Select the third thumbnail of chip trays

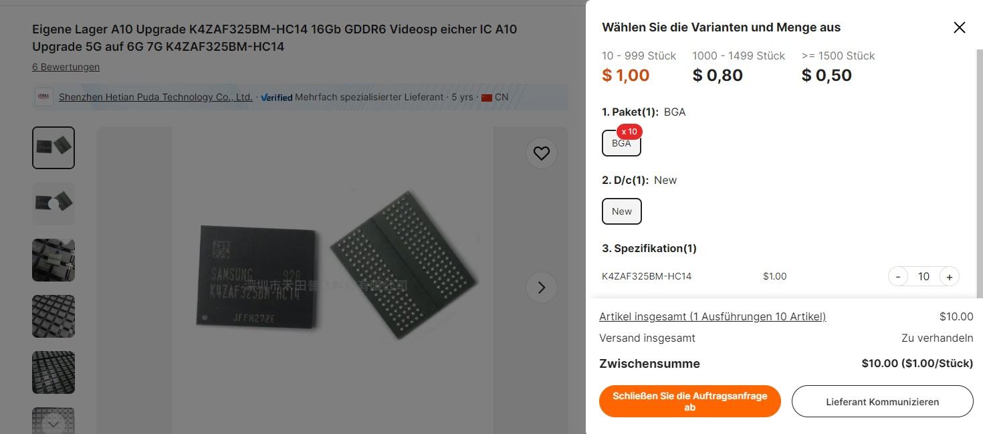click(x=53, y=260)
